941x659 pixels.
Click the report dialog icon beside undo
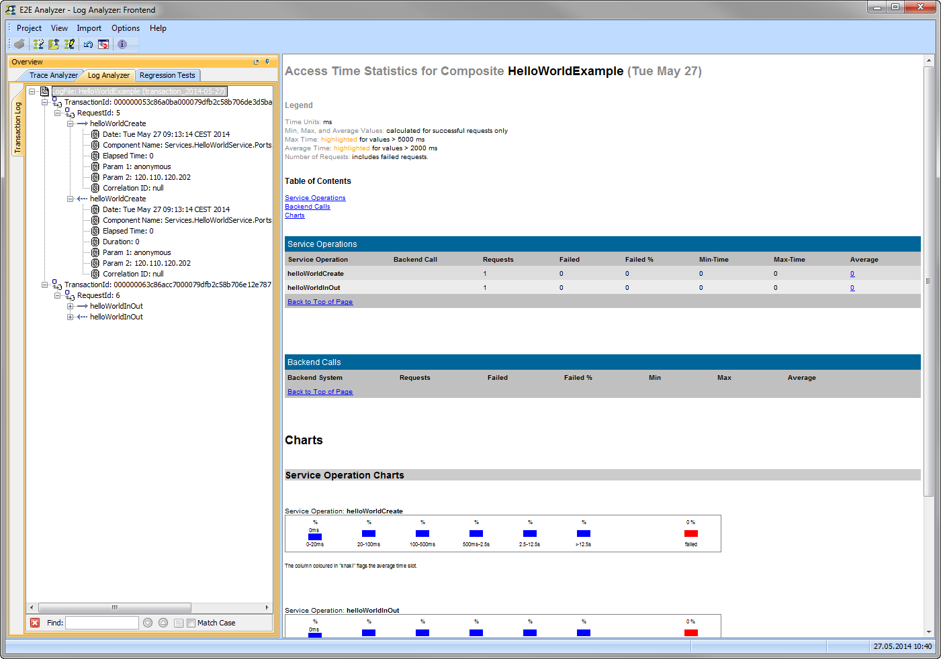click(x=103, y=44)
